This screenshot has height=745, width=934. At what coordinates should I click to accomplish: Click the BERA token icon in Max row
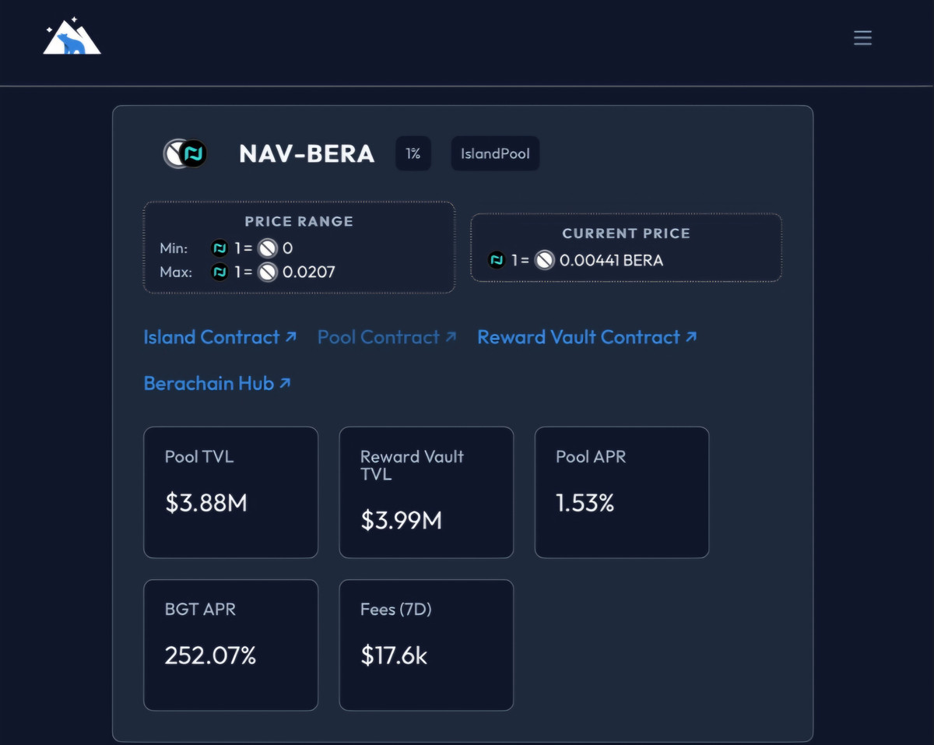[x=268, y=272]
